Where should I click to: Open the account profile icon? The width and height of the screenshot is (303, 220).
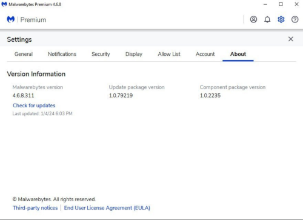[x=253, y=19]
